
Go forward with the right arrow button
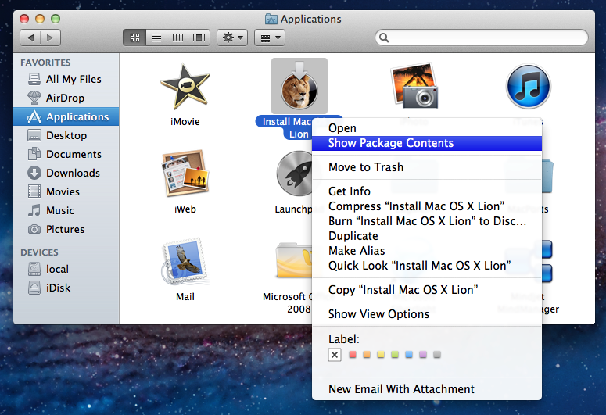pos(50,38)
